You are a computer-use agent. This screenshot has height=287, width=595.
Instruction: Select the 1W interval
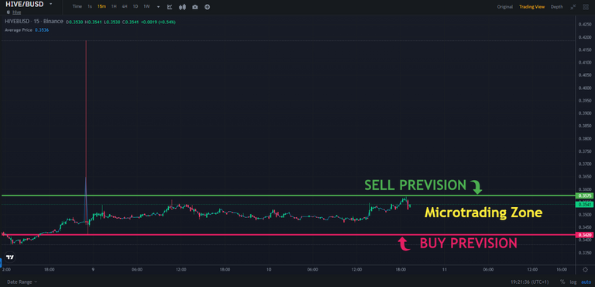(146, 7)
